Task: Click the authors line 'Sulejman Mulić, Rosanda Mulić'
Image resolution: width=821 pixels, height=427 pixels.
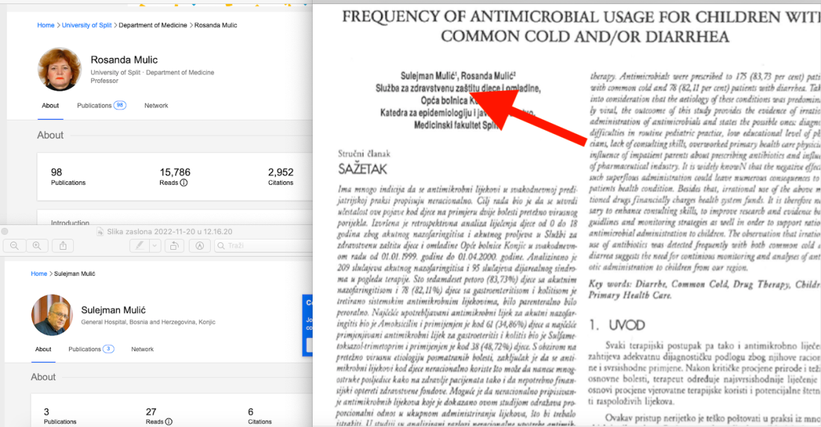Action: coord(458,75)
